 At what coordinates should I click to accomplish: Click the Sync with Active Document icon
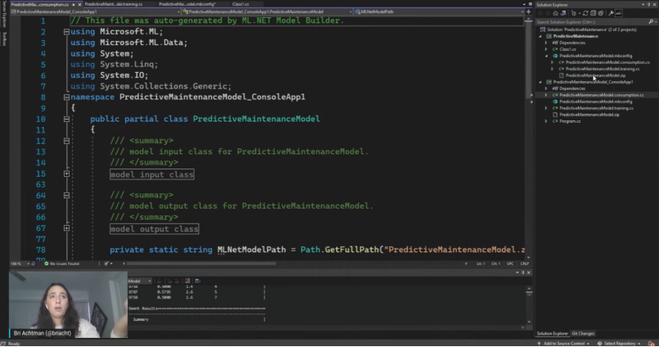tap(585, 13)
